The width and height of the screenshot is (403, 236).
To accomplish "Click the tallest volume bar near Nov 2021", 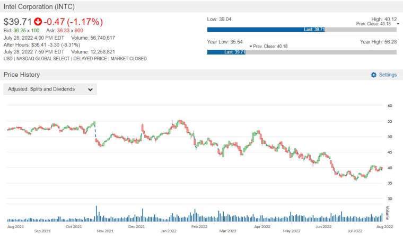I will (97, 213).
